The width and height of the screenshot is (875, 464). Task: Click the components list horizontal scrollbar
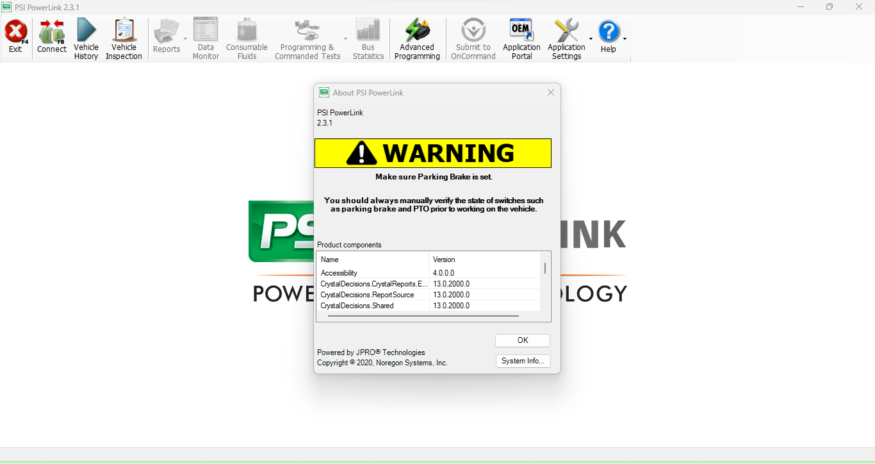point(423,316)
